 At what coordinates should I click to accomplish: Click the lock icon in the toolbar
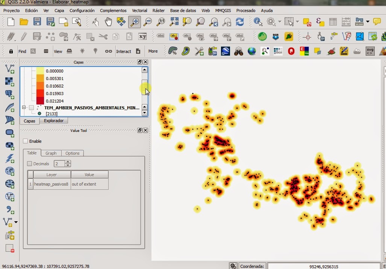click(x=11, y=51)
